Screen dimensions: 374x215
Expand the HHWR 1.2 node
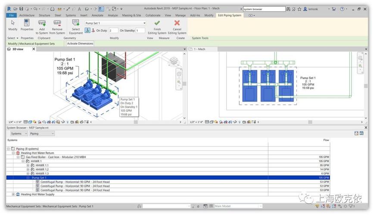pos(28,169)
